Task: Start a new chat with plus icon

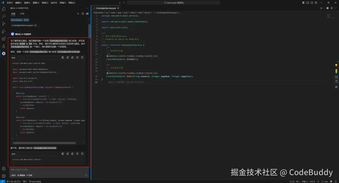Action: [78, 13]
